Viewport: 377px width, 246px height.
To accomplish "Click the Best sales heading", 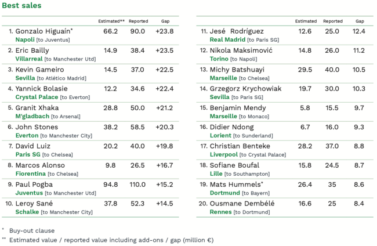I will (x=21, y=6).
